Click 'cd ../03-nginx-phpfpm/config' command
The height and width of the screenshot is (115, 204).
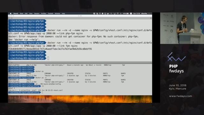pos(48,84)
